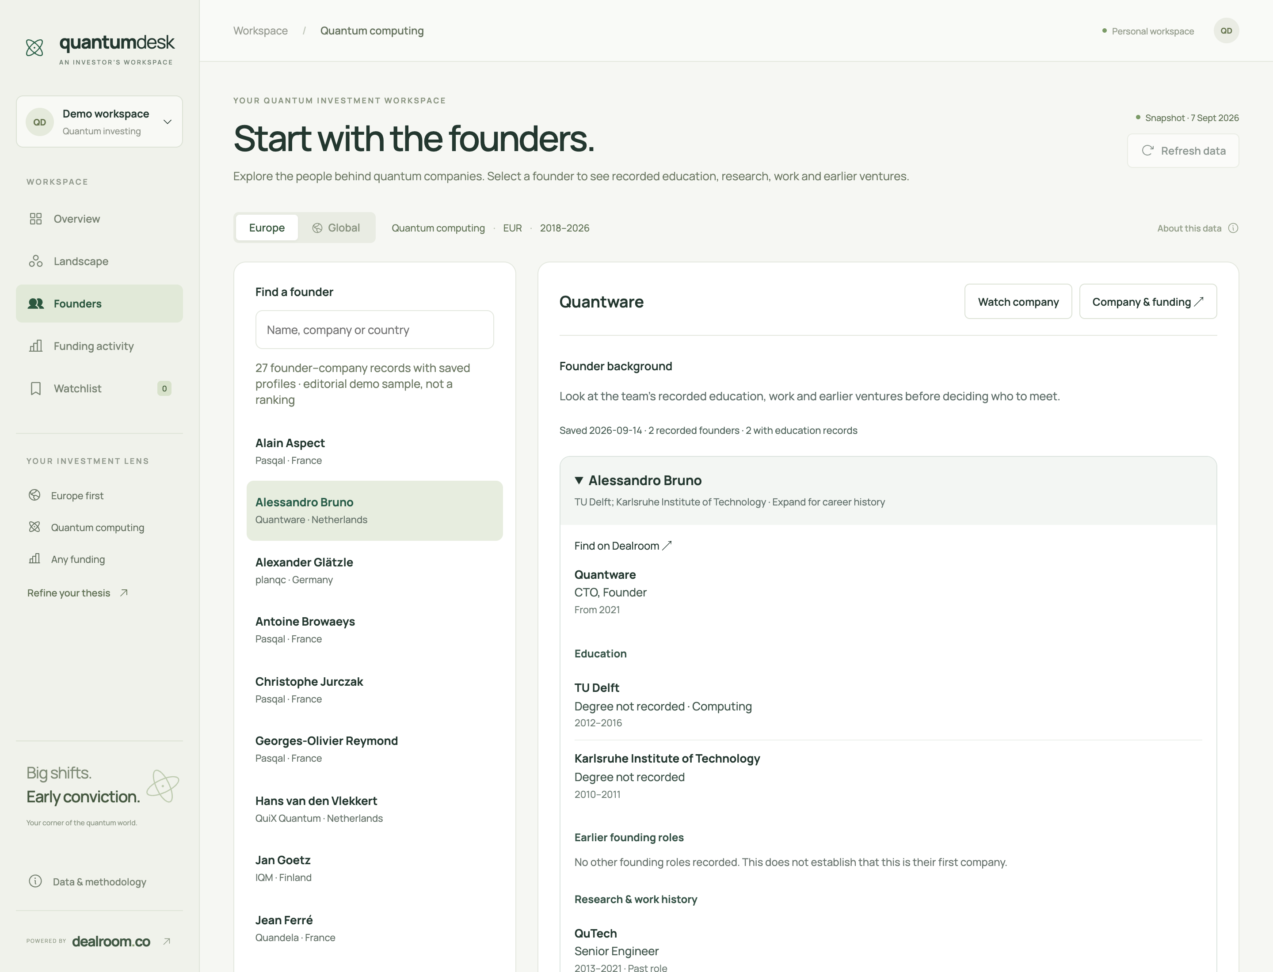
Task: Click the quantumdesk atom logo icon
Action: [x=35, y=47]
